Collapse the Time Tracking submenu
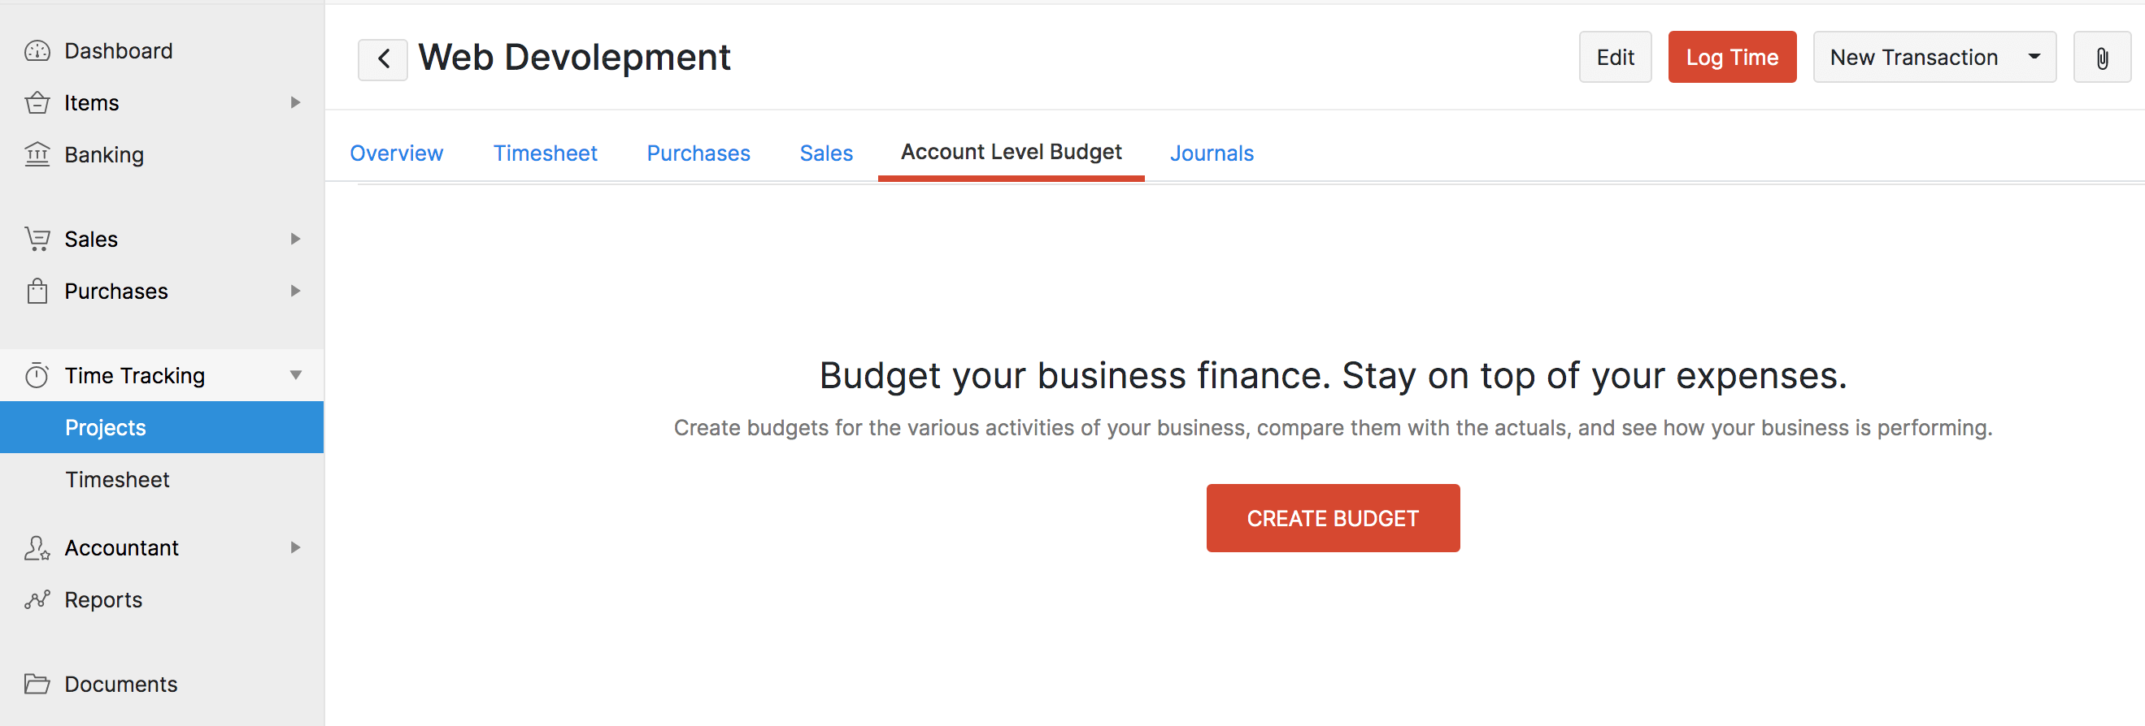This screenshot has height=726, width=2145. 296,375
